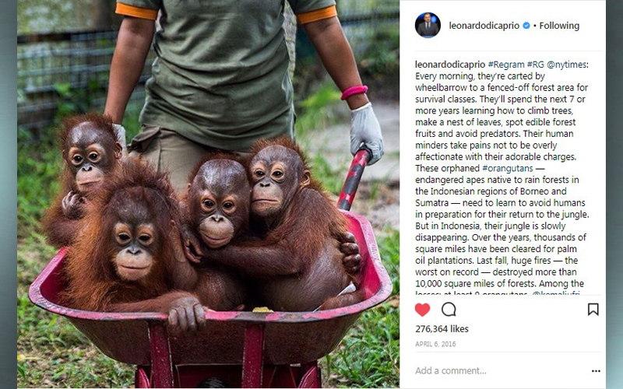Screen dimensions: 623x389
Task: Open the three-dots more options menu
Action: point(596,371)
